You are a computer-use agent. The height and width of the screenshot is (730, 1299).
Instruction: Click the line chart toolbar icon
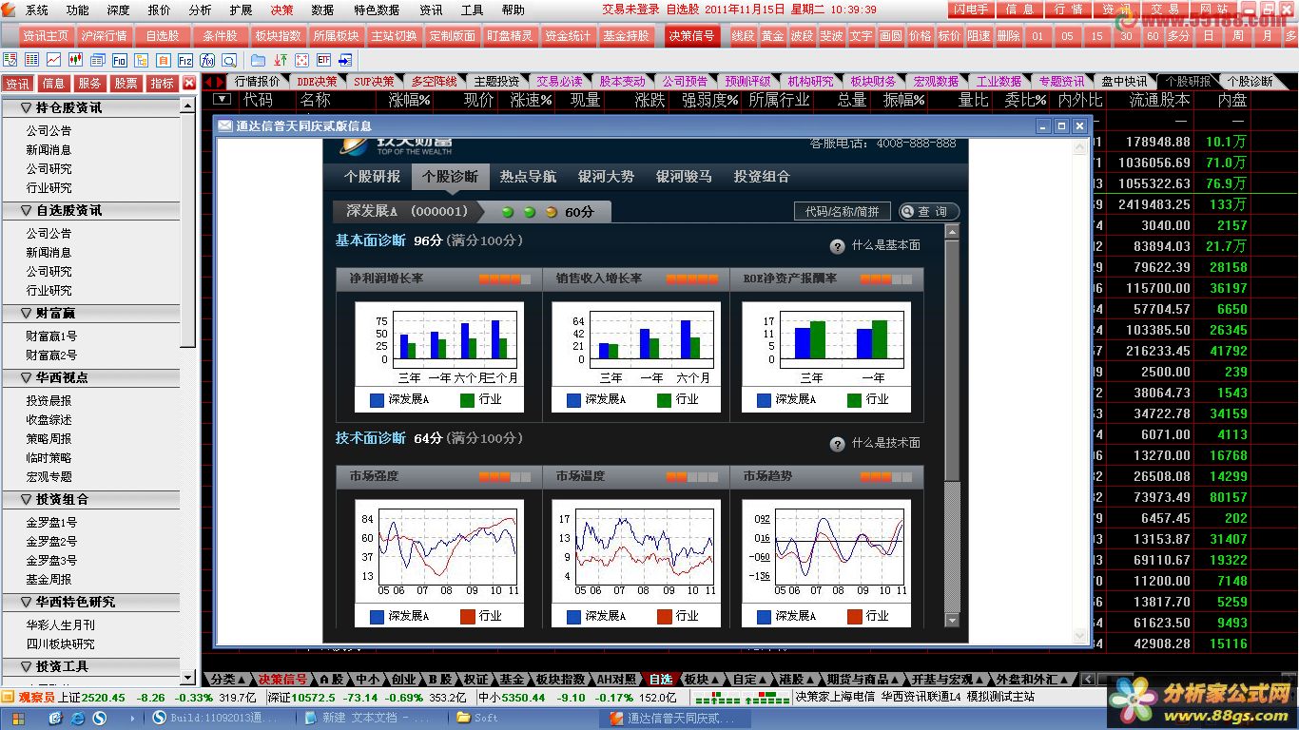[53, 60]
